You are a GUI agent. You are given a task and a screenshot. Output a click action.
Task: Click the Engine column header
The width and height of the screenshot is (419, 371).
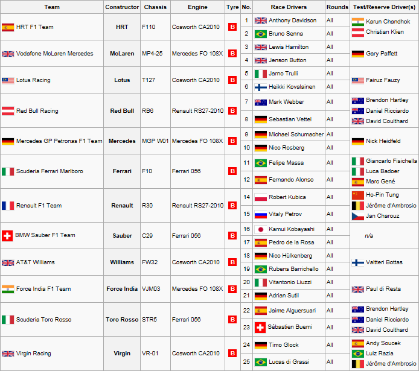click(x=197, y=7)
